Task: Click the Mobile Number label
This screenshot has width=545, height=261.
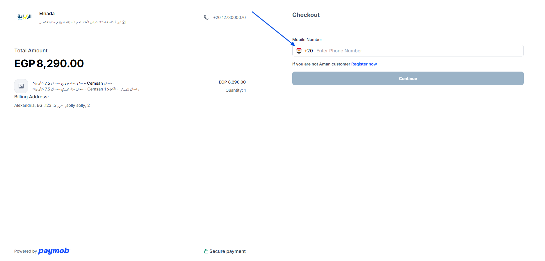Action: tap(307, 40)
